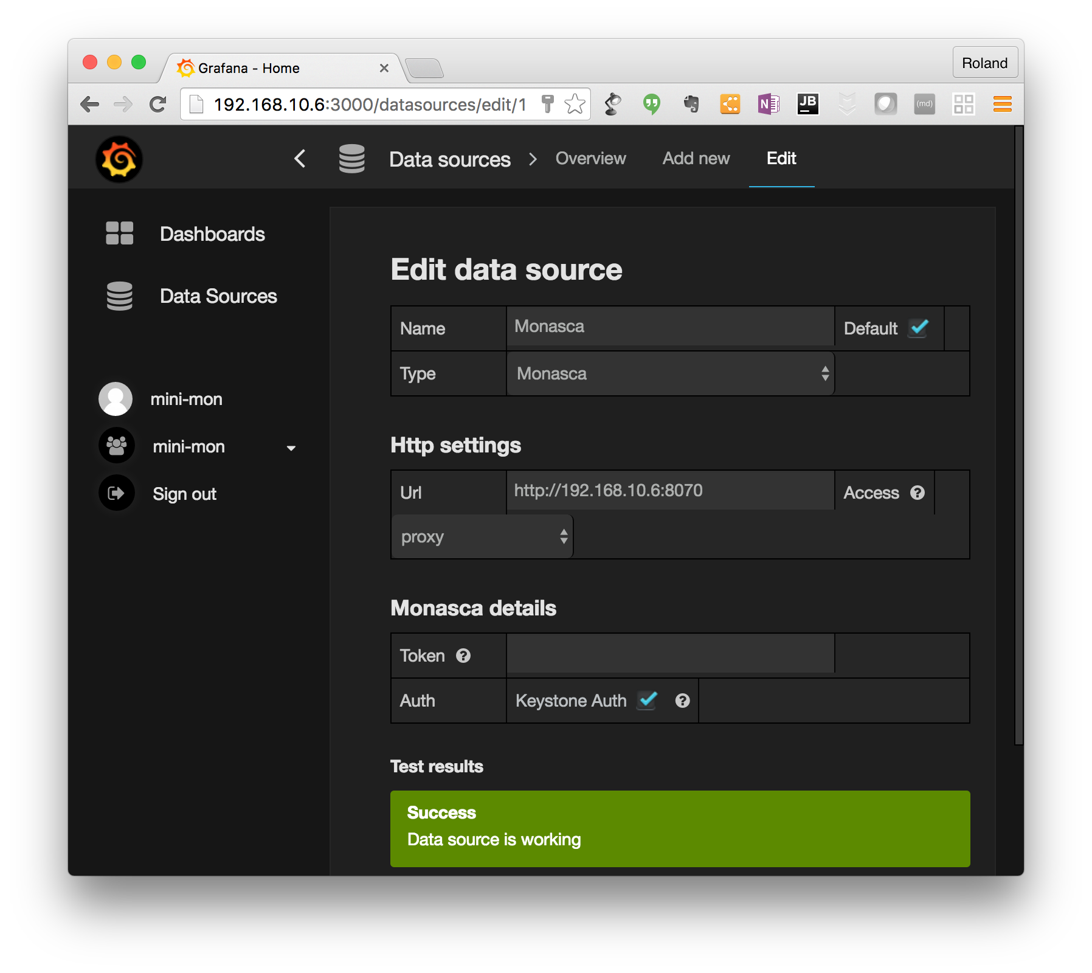Image resolution: width=1092 pixels, height=973 pixels.
Task: Click the Sign out arrow icon
Action: coord(116,493)
